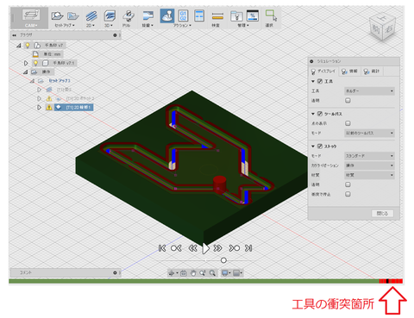Uncheck the 工具 section checkbox
414x318 pixels.
[x=320, y=81]
